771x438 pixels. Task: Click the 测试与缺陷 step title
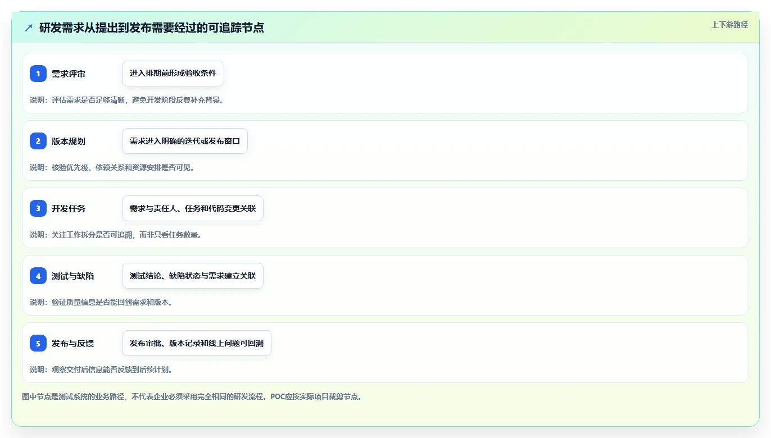point(72,276)
